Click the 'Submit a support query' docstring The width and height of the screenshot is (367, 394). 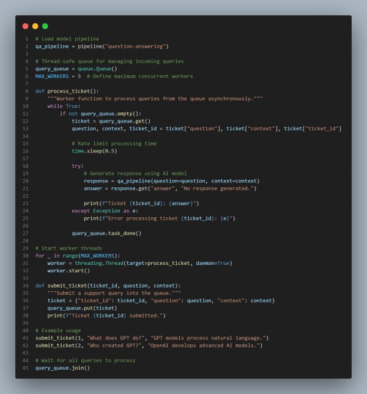point(114,293)
